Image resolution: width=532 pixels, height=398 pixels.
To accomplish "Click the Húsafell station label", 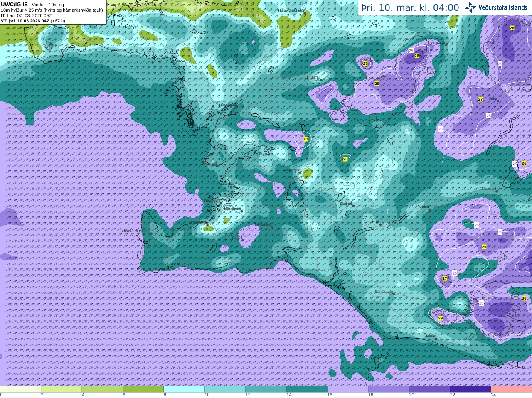I will click(313, 77).
